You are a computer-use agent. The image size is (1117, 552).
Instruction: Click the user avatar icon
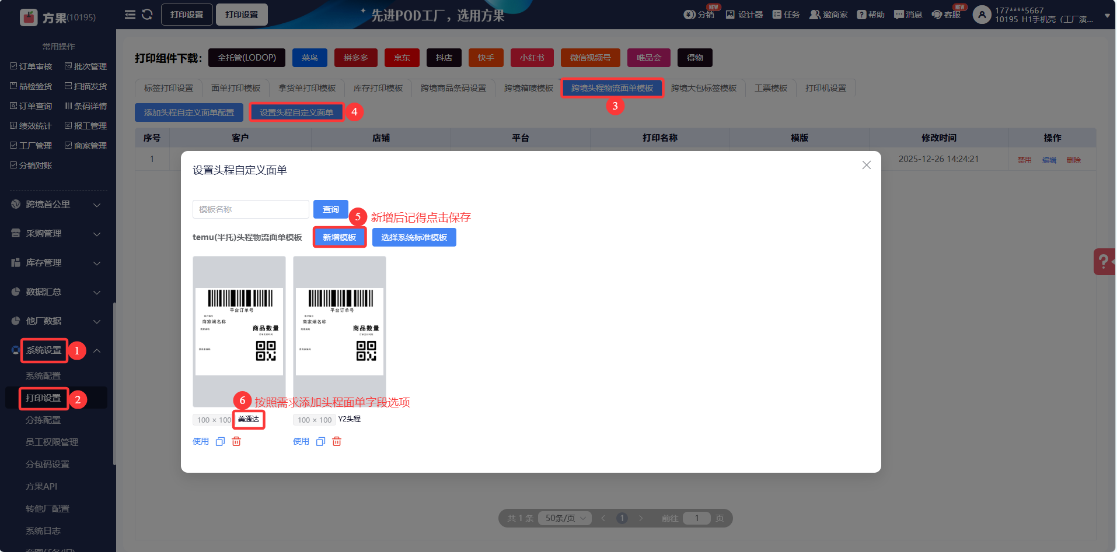point(982,15)
